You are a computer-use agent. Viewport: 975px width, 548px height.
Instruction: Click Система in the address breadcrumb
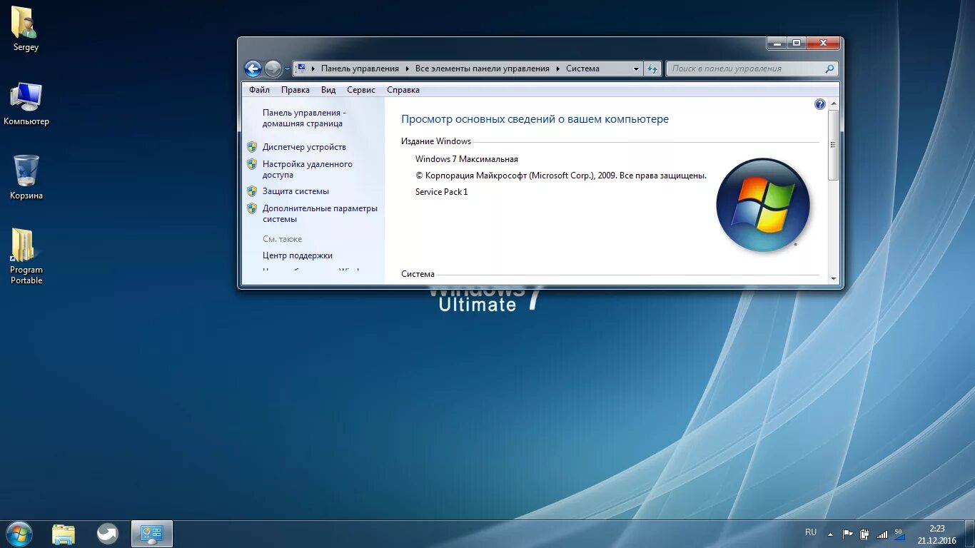tap(582, 68)
